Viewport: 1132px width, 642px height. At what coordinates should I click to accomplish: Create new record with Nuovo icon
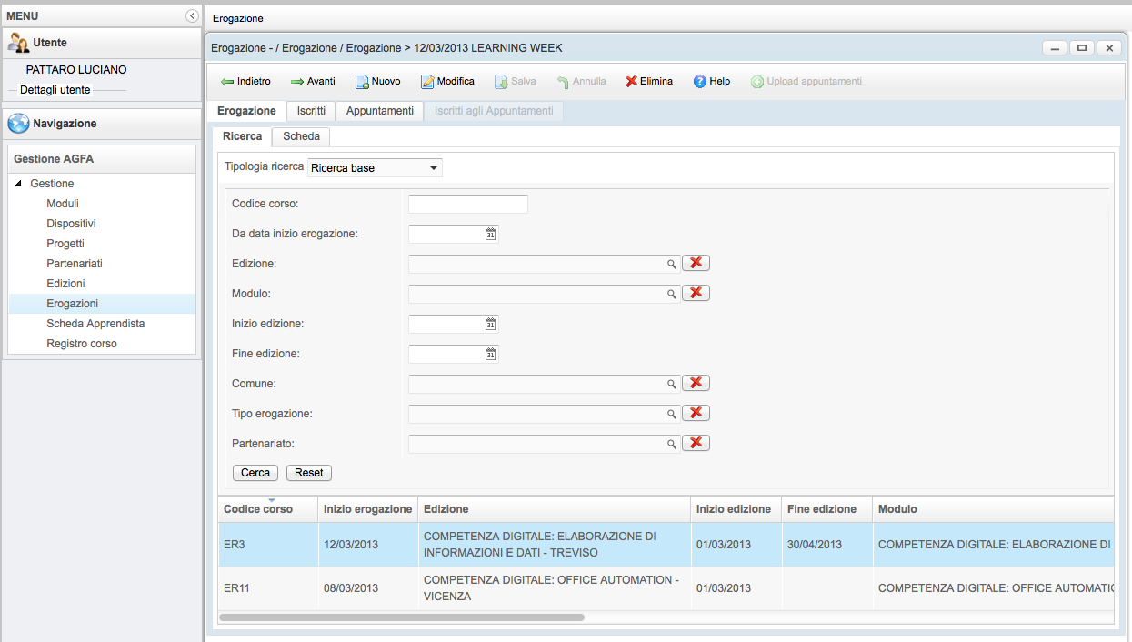click(362, 82)
